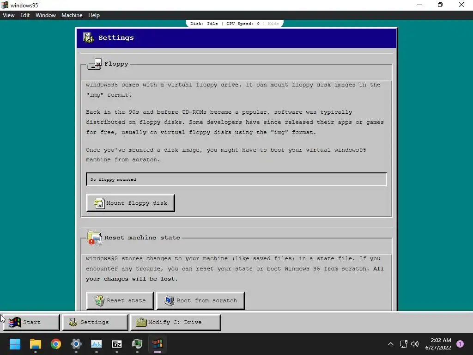Image resolution: width=473 pixels, height=355 pixels.
Task: Click the Settings title text in the blue header
Action: [x=116, y=38]
